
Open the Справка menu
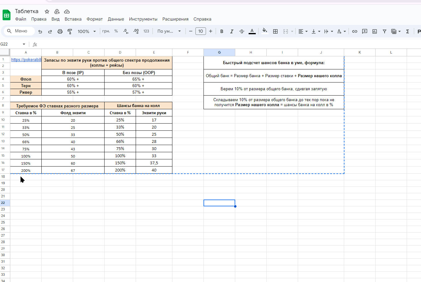coord(202,19)
